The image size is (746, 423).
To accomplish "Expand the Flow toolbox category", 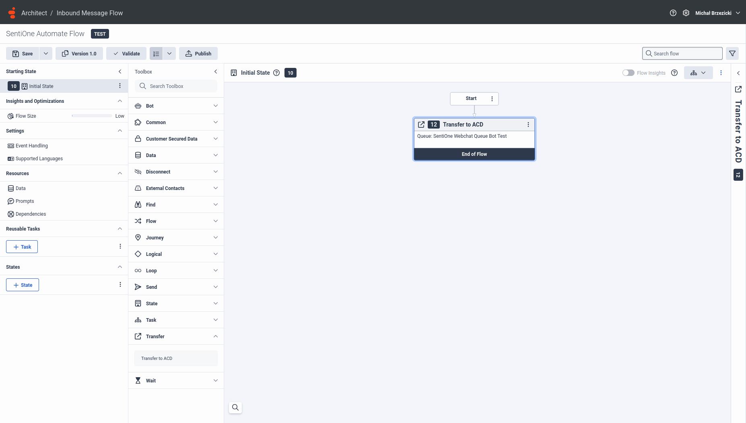I will click(x=176, y=221).
